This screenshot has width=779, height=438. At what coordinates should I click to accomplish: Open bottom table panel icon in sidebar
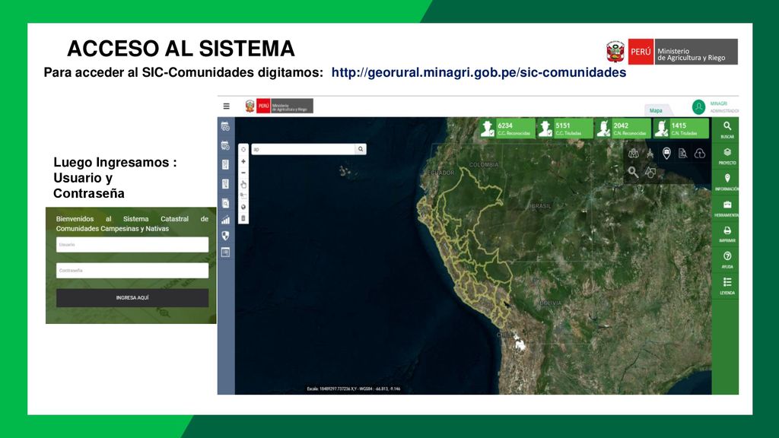[x=225, y=252]
